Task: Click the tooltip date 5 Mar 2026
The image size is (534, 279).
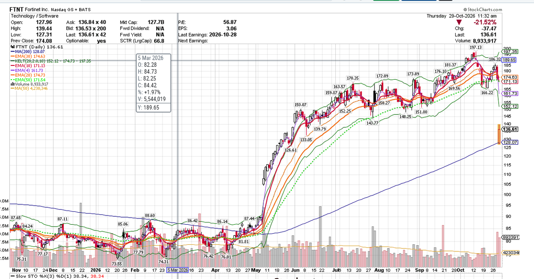Action: click(151, 58)
